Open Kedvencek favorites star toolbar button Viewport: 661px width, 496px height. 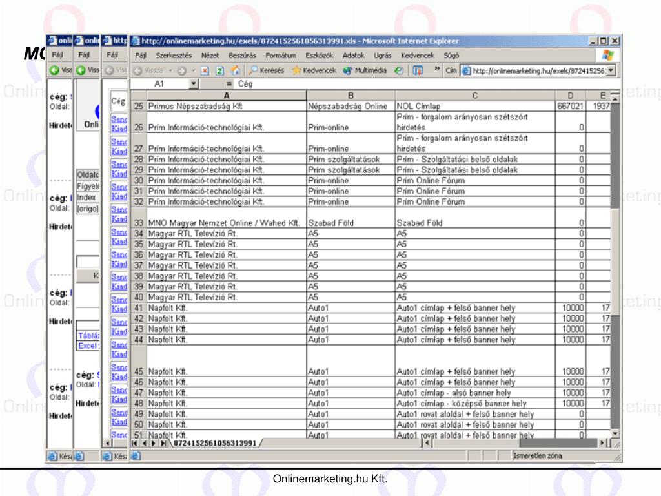coord(314,70)
